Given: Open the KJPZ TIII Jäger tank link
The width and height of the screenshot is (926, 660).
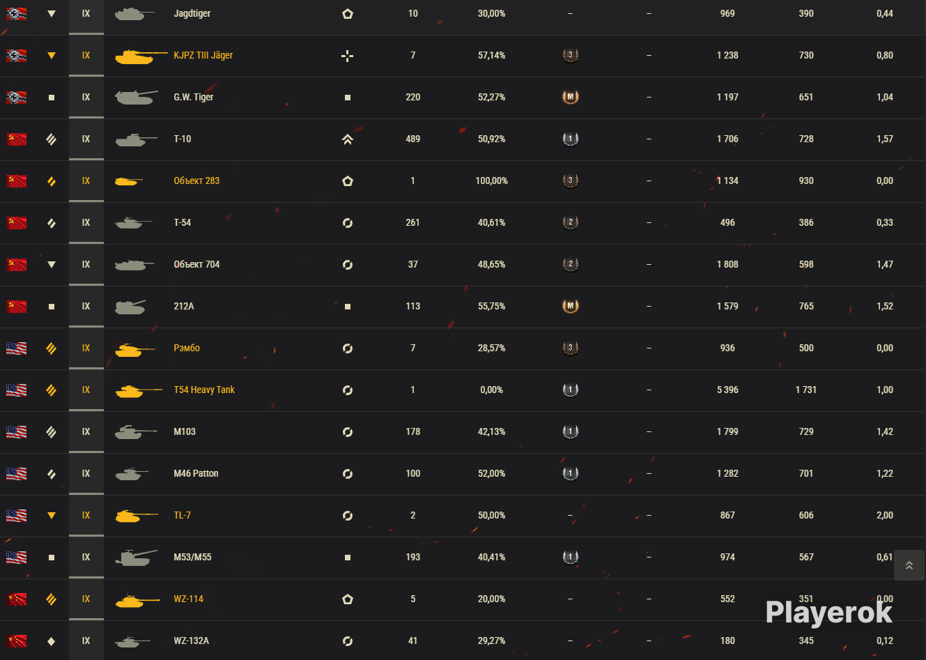Looking at the screenshot, I should [x=203, y=56].
